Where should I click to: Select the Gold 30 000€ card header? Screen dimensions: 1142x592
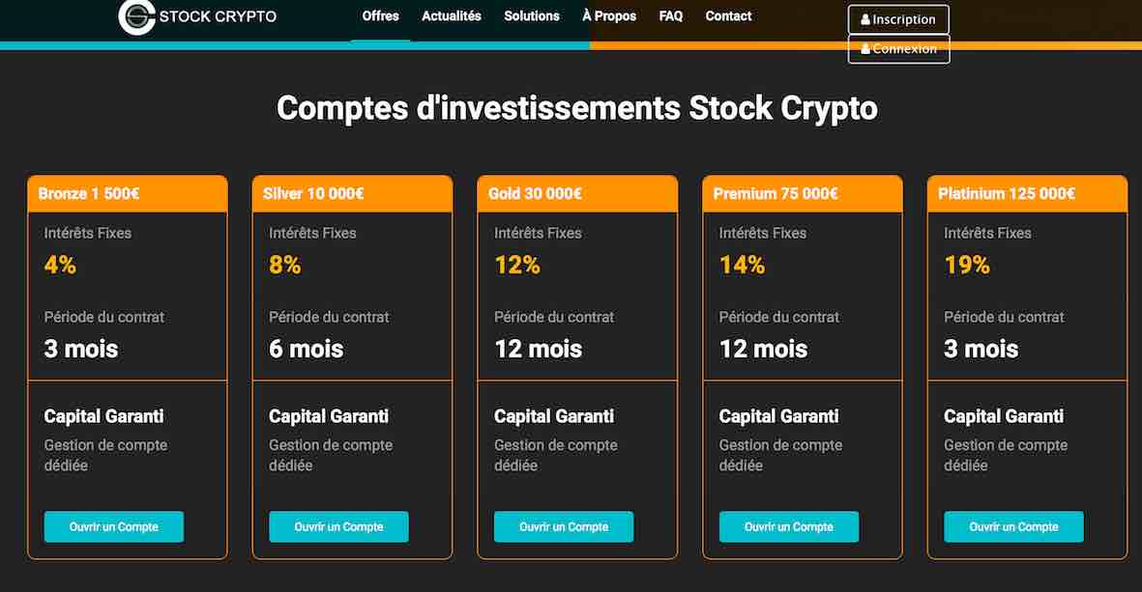577,193
